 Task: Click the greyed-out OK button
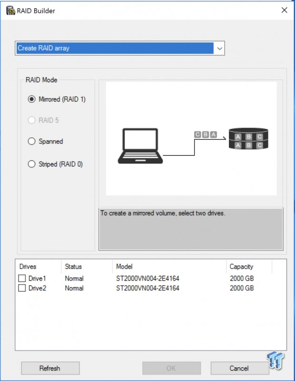[x=171, y=368]
